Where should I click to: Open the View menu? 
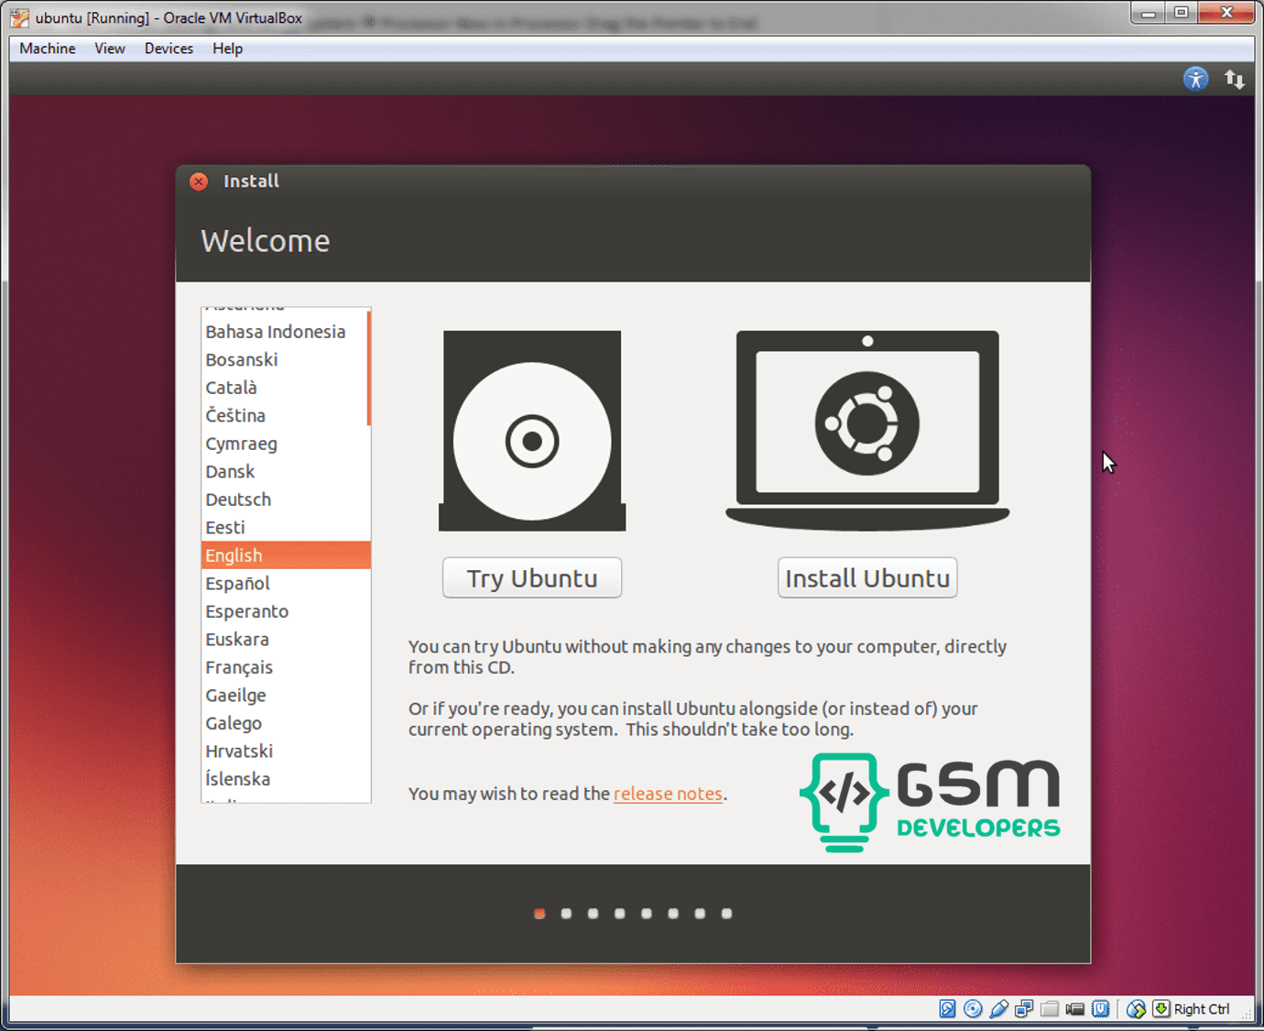(110, 49)
